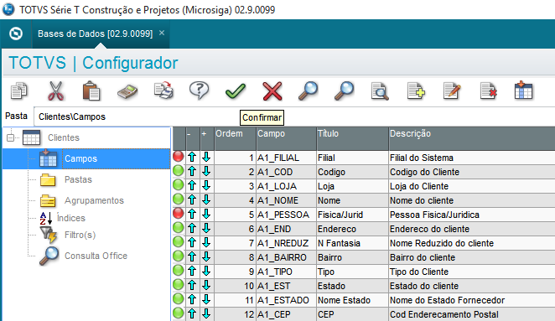Open Pastas tree item
The width and height of the screenshot is (555, 321).
78,179
